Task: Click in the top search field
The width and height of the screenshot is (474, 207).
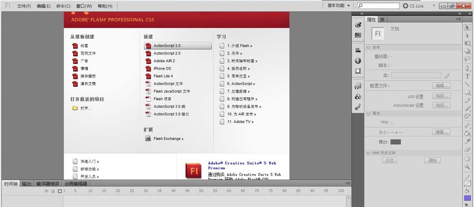Action: click(378, 6)
